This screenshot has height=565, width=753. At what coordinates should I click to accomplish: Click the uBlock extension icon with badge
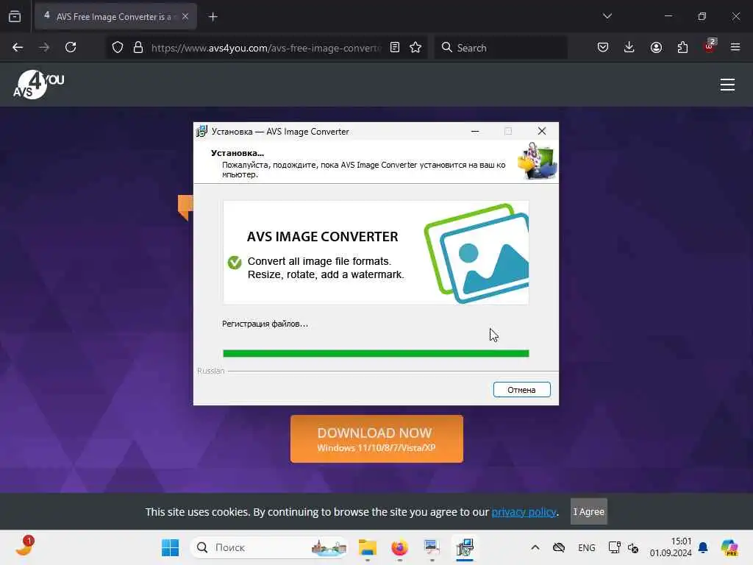click(x=710, y=46)
